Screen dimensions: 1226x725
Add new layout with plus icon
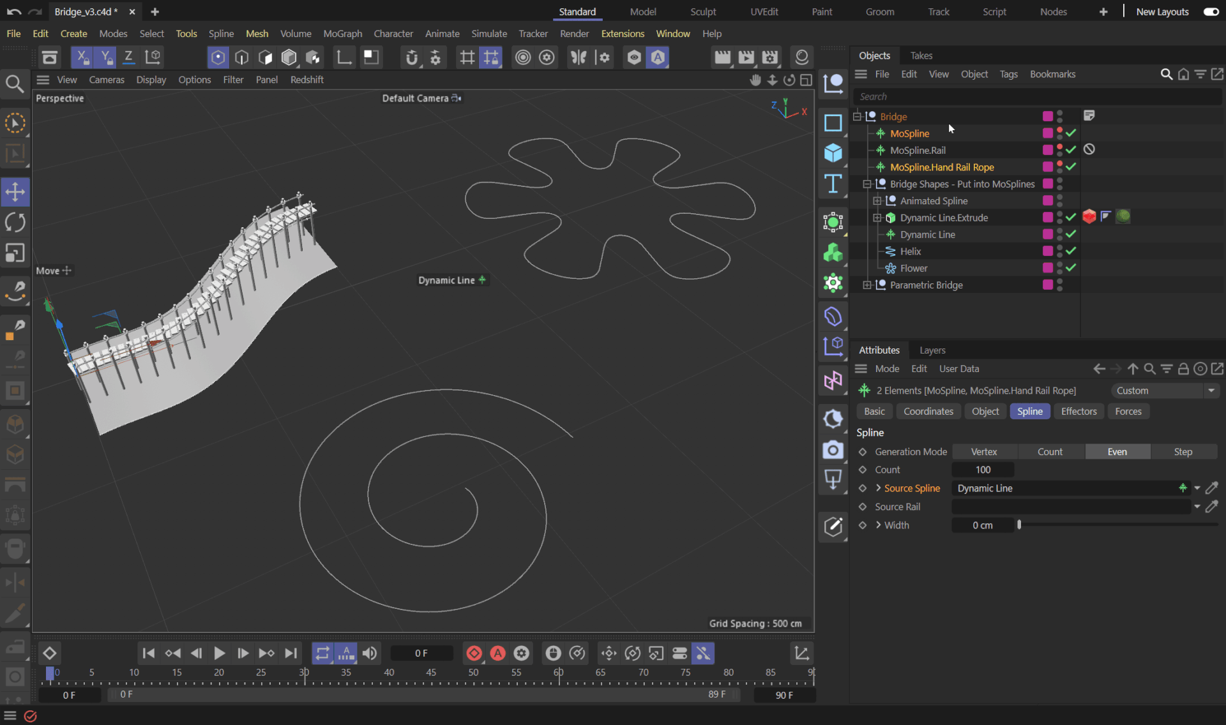tap(1103, 11)
